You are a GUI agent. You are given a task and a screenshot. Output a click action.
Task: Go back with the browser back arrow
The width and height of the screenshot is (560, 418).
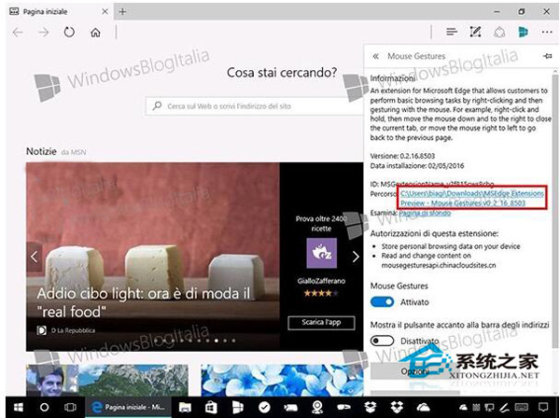[x=18, y=33]
